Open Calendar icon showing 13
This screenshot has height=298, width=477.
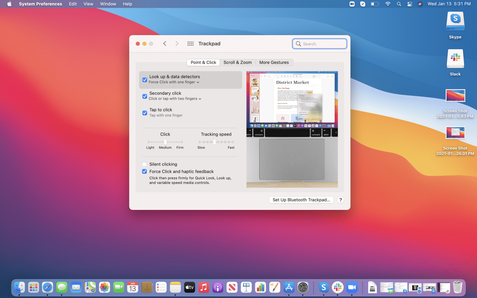pos(133,288)
